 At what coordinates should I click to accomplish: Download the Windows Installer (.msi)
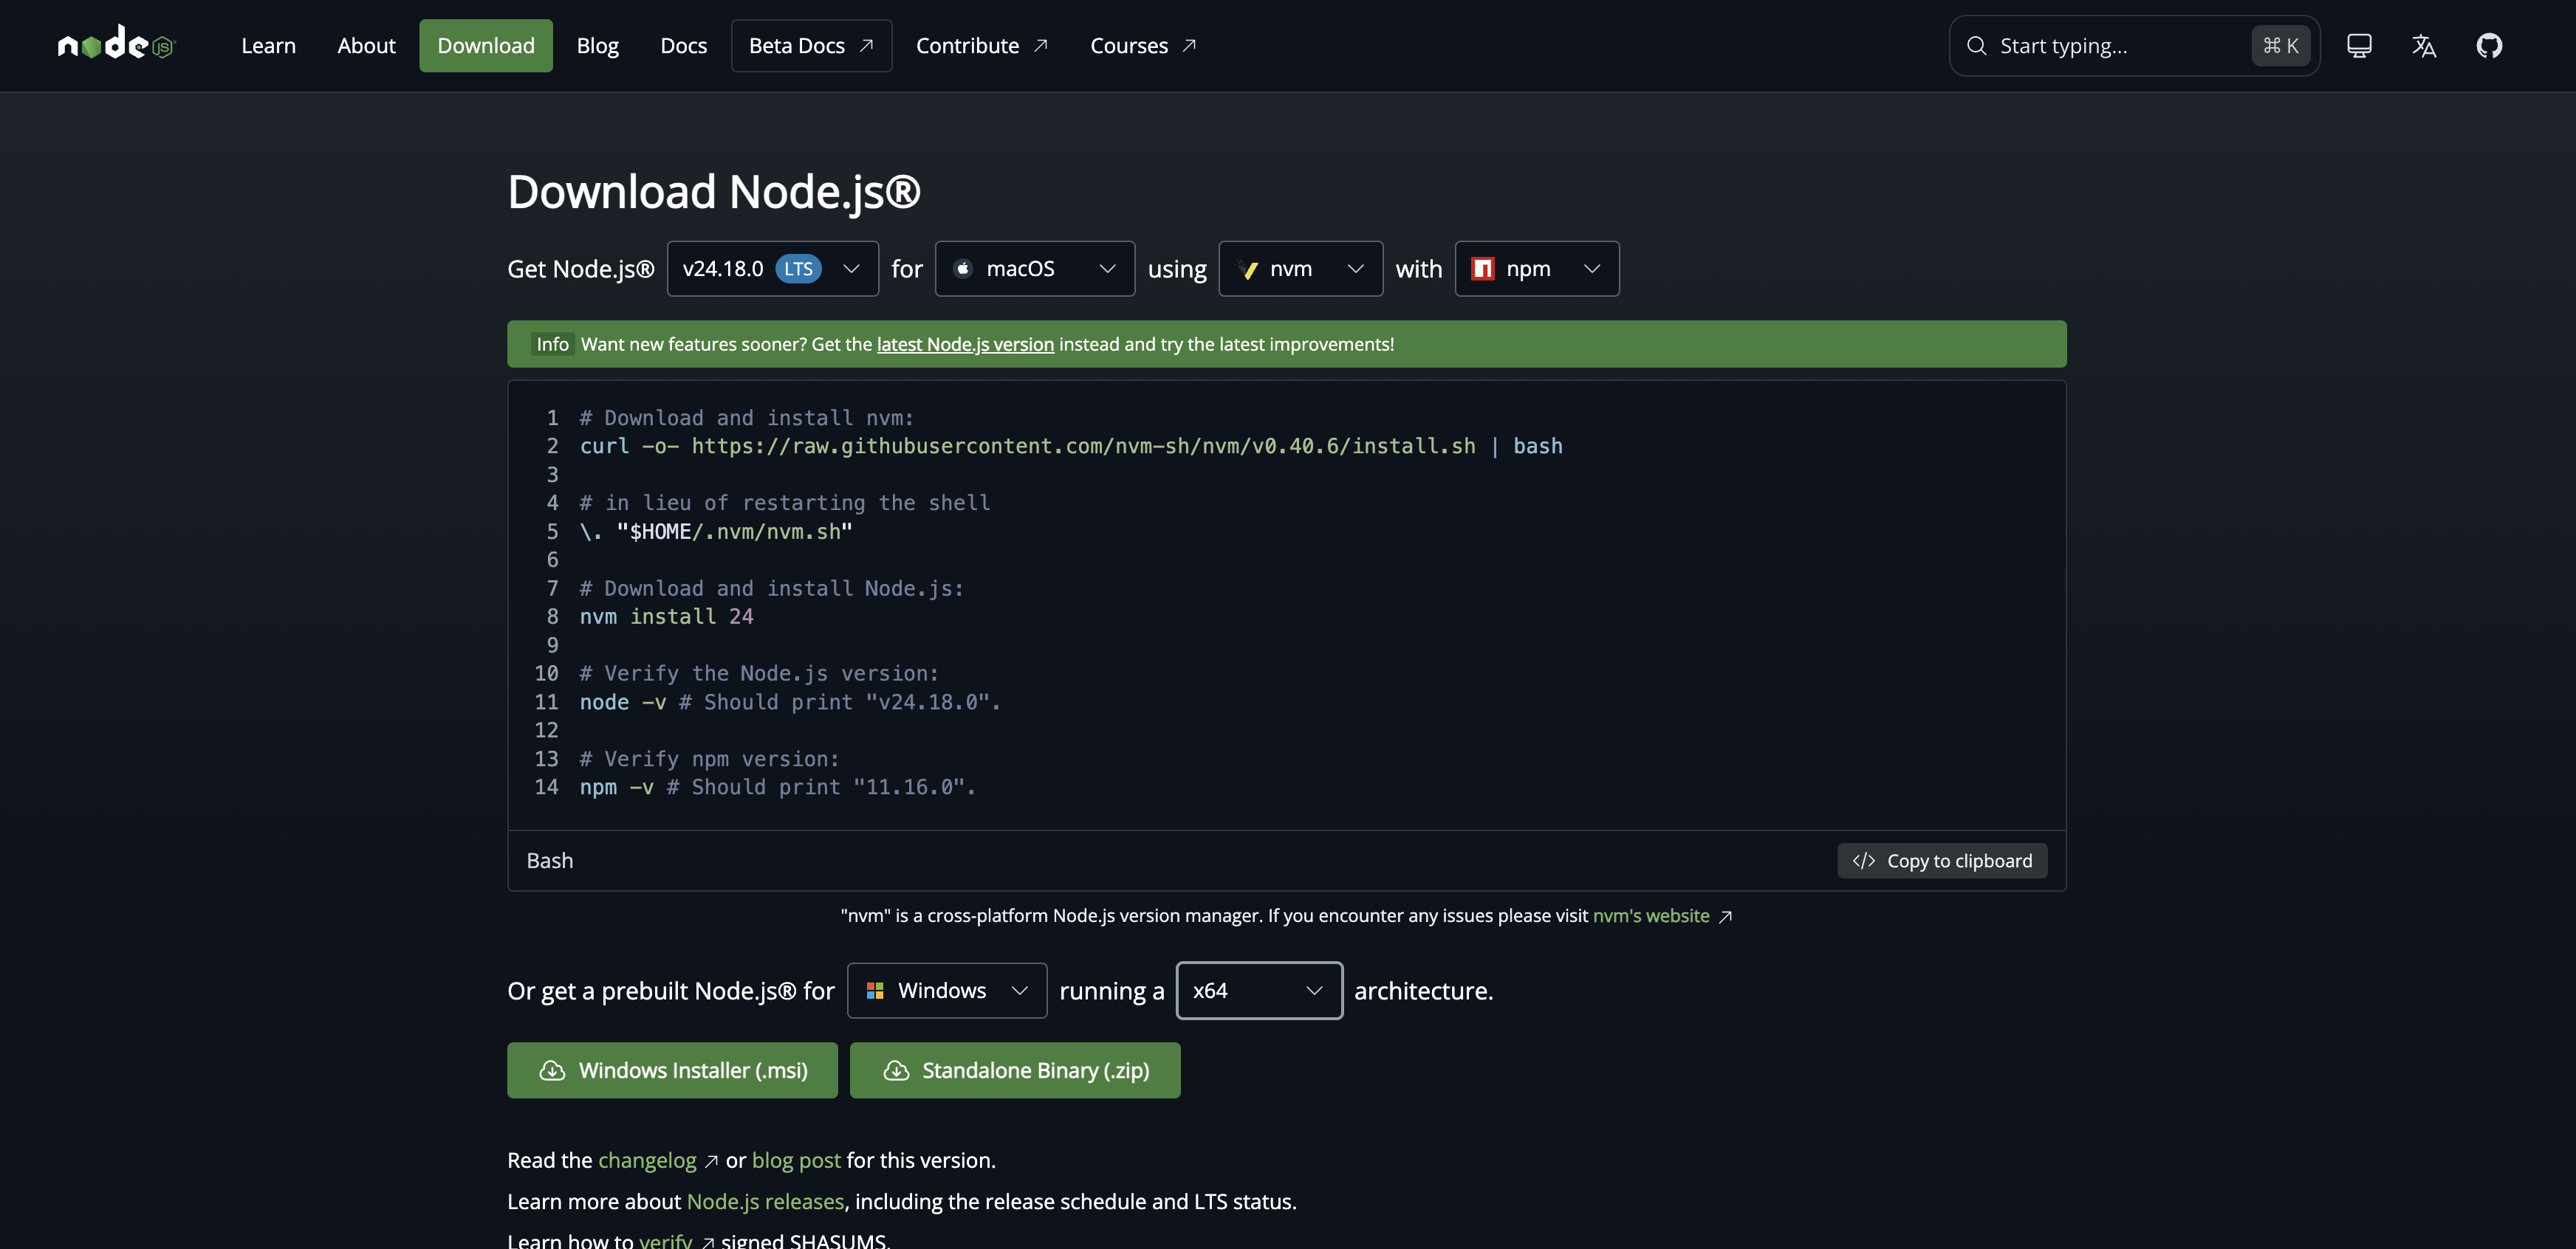click(x=672, y=1070)
